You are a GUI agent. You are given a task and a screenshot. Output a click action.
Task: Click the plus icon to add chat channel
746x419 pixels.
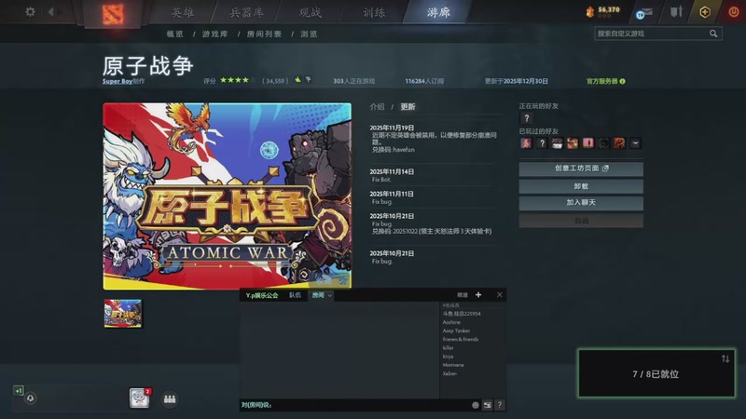[x=478, y=295]
